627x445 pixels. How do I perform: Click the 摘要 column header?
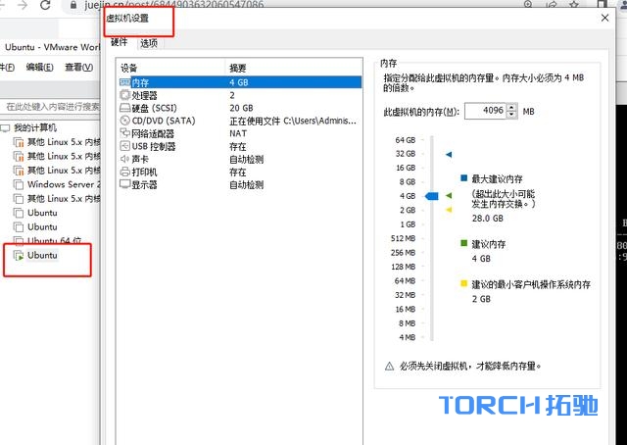[294, 68]
